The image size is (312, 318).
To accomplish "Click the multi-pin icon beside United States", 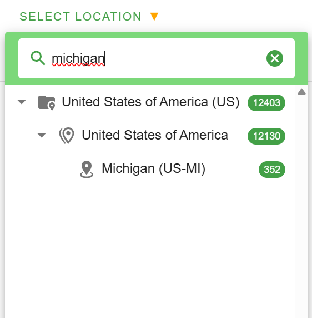I will coord(67,136).
